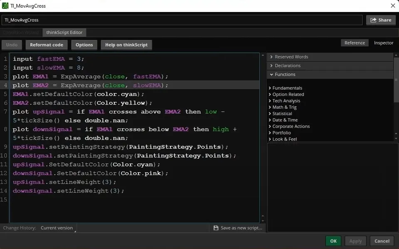Expand the Look & Feel function group

283,139
